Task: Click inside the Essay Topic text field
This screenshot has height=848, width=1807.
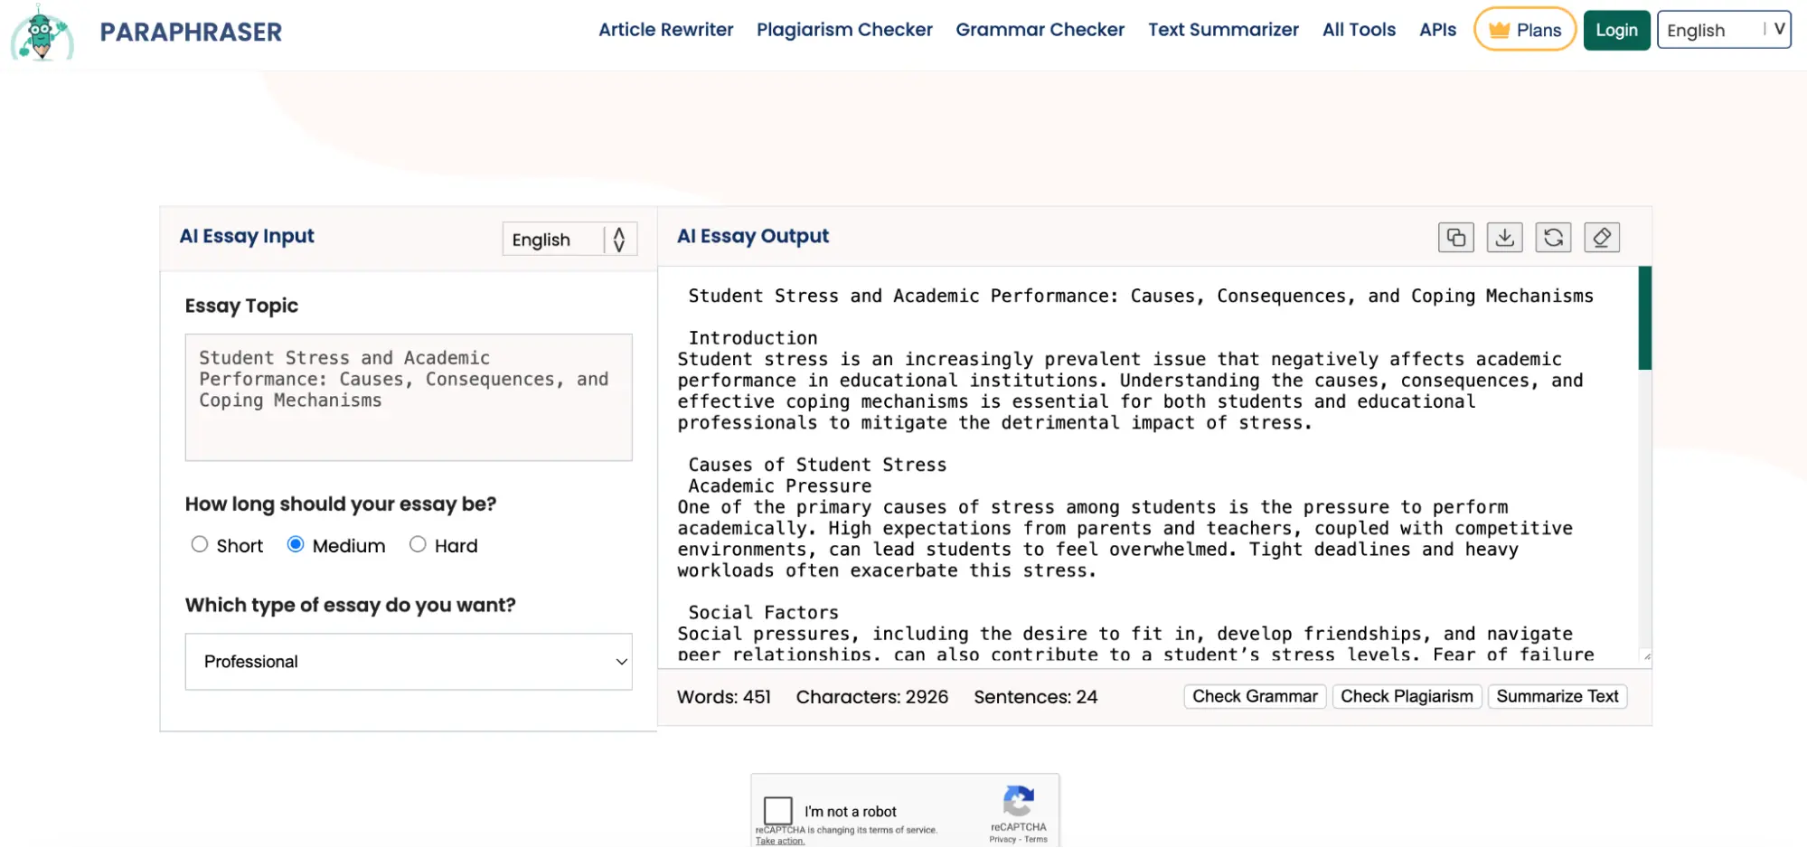Action: [409, 398]
